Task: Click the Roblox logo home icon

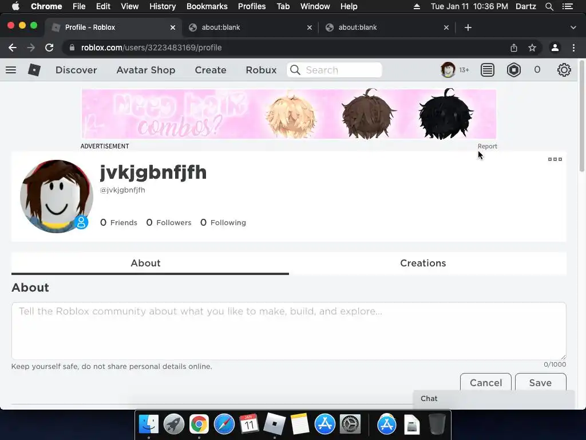Action: 34,70
